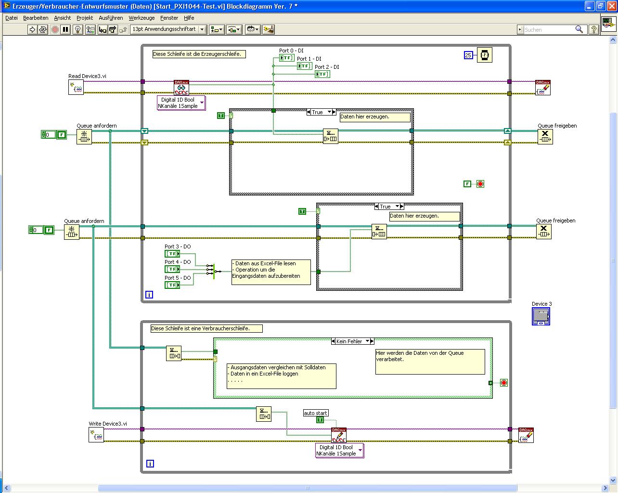Screen dimensions: 618x493
Task: Select the Port 5 - DO terminal
Action: pyautogui.click(x=172, y=285)
